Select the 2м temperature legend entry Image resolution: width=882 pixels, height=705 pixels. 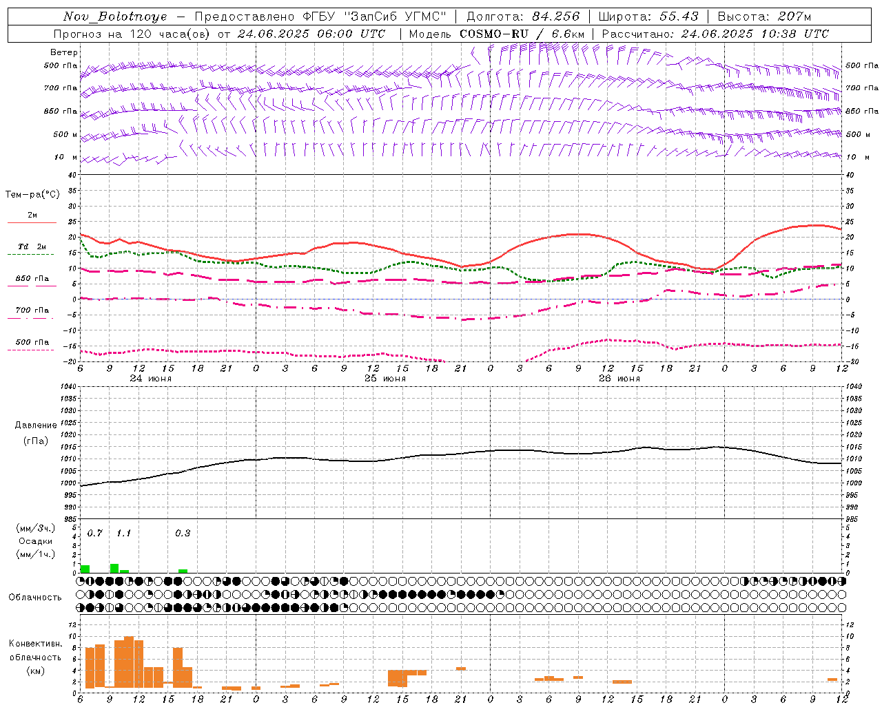[32, 215]
